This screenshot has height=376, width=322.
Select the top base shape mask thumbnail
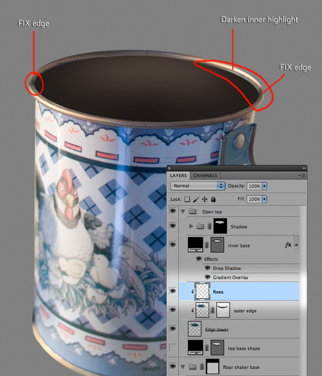[217, 348]
